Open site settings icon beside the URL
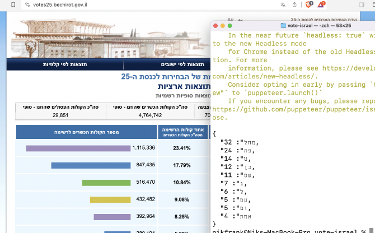The image size is (375, 233). click(x=27, y=4)
